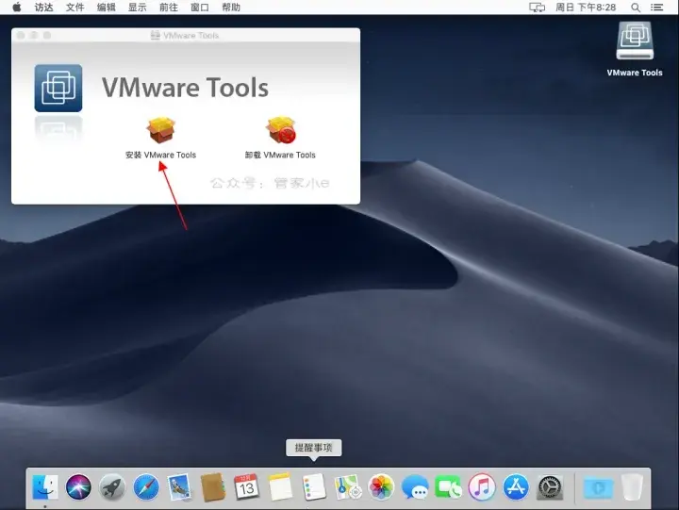The width and height of the screenshot is (679, 510).
Task: Click the Spotlight search magnifier
Action: [636, 8]
